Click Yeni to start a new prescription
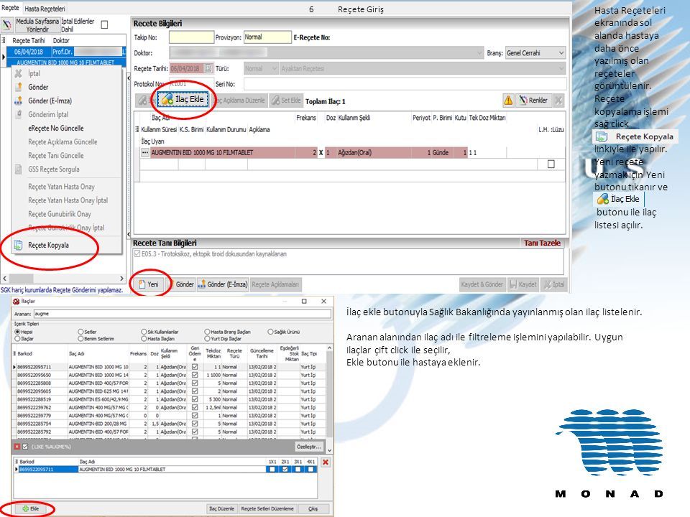This screenshot has height=517, width=690. [x=149, y=284]
